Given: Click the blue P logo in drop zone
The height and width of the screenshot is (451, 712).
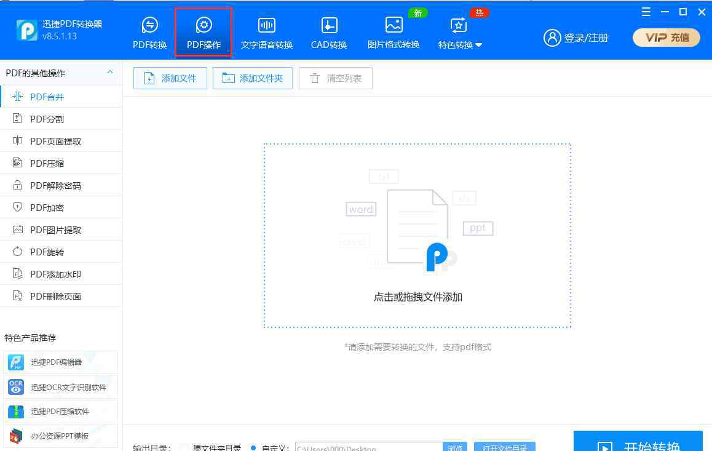Looking at the screenshot, I should click(437, 257).
